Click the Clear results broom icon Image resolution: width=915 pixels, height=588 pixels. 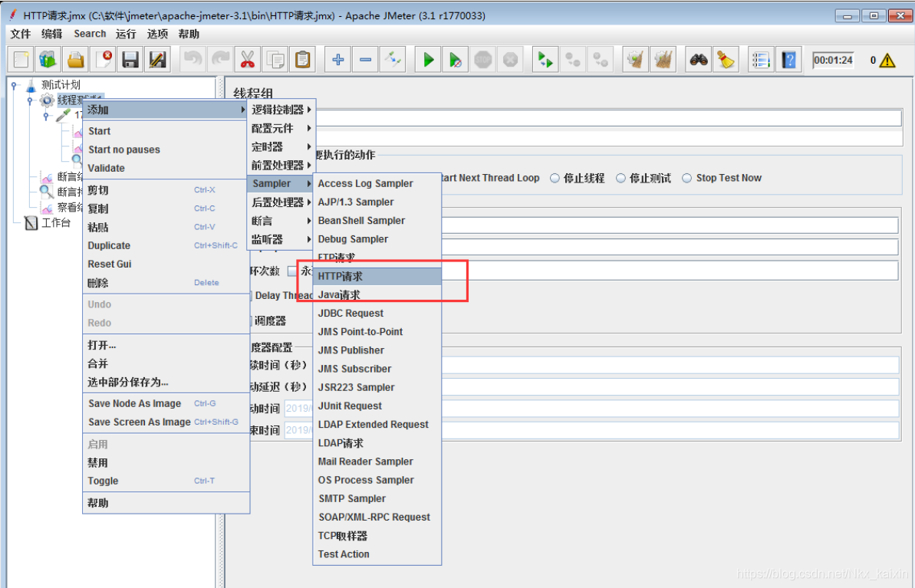point(636,60)
